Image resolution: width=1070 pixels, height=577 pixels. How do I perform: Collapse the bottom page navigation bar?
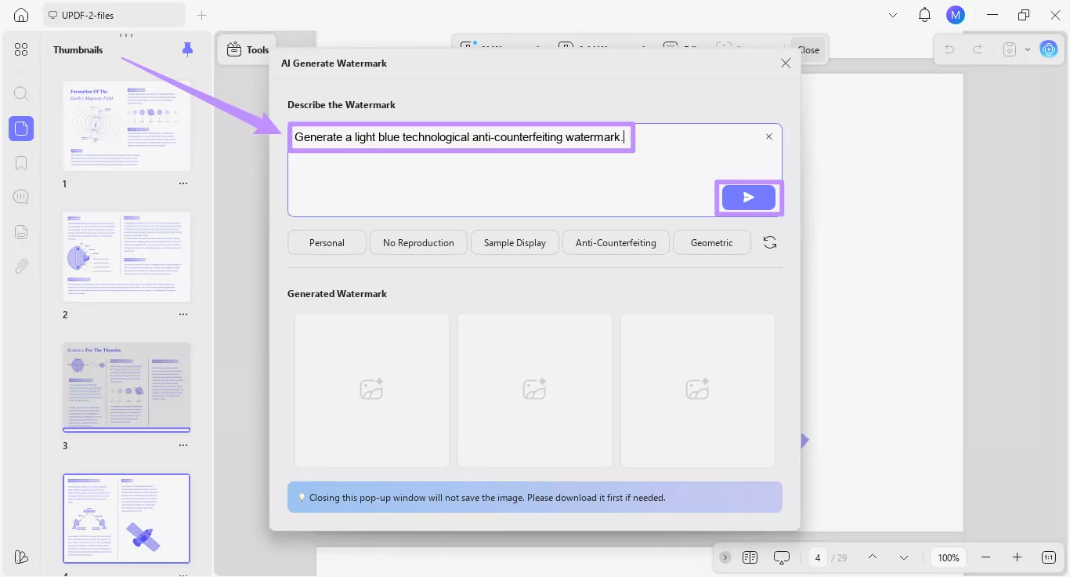[725, 557]
